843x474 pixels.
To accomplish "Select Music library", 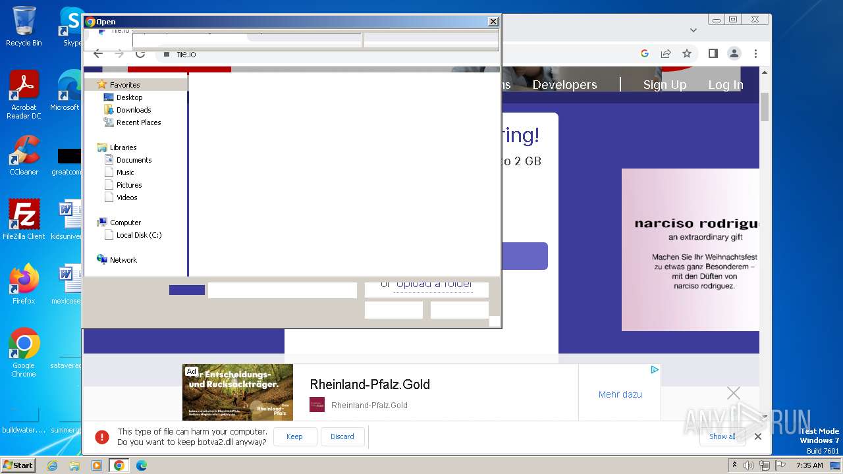I will (x=125, y=172).
